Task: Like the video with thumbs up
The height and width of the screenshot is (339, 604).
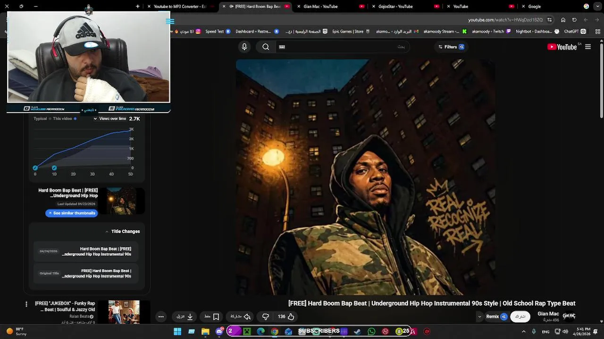Action: pos(291,316)
